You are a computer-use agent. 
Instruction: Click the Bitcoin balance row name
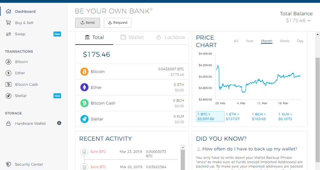(x=98, y=72)
